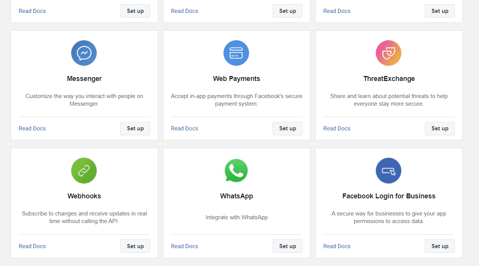Click the ThreatExchange shield icon
Screen dimensions: 479x266
coord(388,53)
